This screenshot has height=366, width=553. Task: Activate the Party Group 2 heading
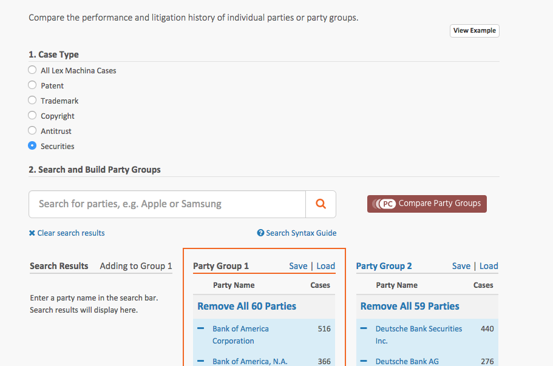(384, 266)
